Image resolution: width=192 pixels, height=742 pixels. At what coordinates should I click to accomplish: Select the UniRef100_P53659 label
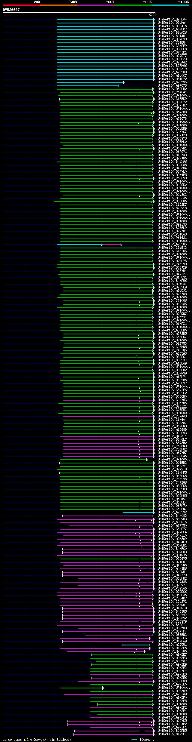(172, 178)
